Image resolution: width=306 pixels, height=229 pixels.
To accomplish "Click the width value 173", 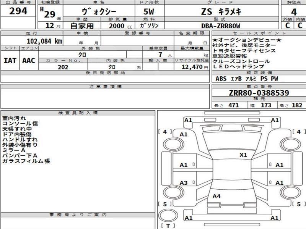I will click(x=266, y=105).
